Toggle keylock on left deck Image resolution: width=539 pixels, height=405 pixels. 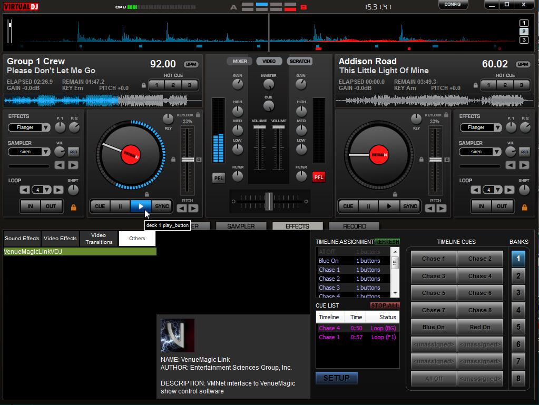pyautogui.click(x=198, y=115)
